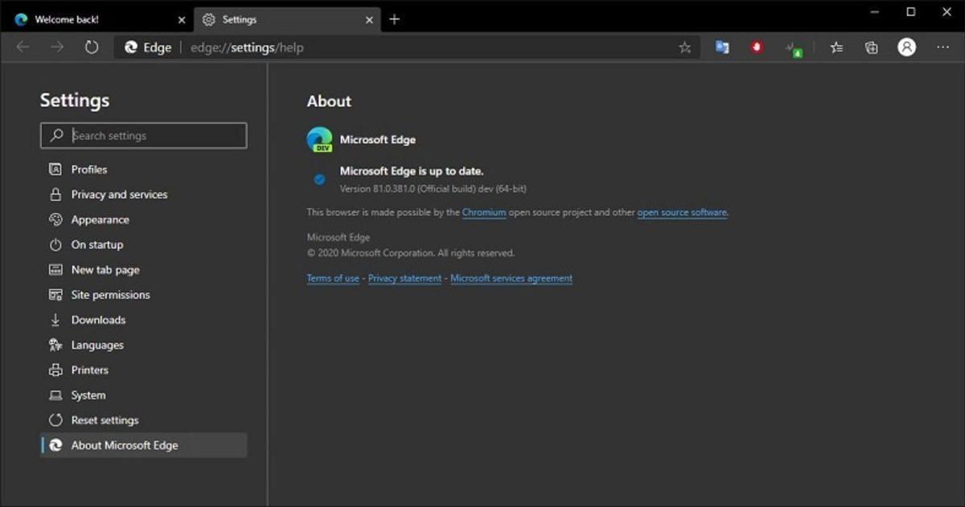Screen dimensions: 965x507
Task: Open the Collections panel
Action: point(871,47)
